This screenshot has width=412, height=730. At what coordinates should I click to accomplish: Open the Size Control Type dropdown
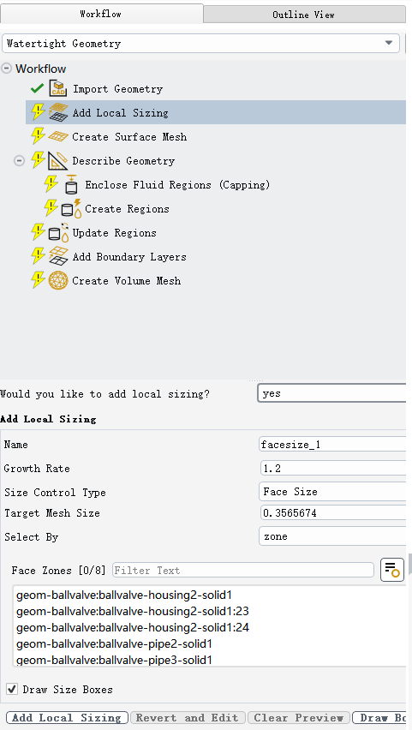coord(332,492)
